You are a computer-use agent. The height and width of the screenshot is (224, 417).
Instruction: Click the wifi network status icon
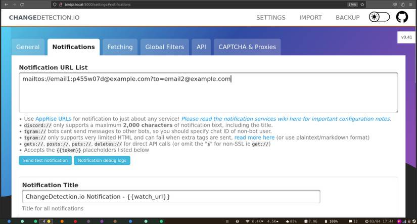[248, 221]
